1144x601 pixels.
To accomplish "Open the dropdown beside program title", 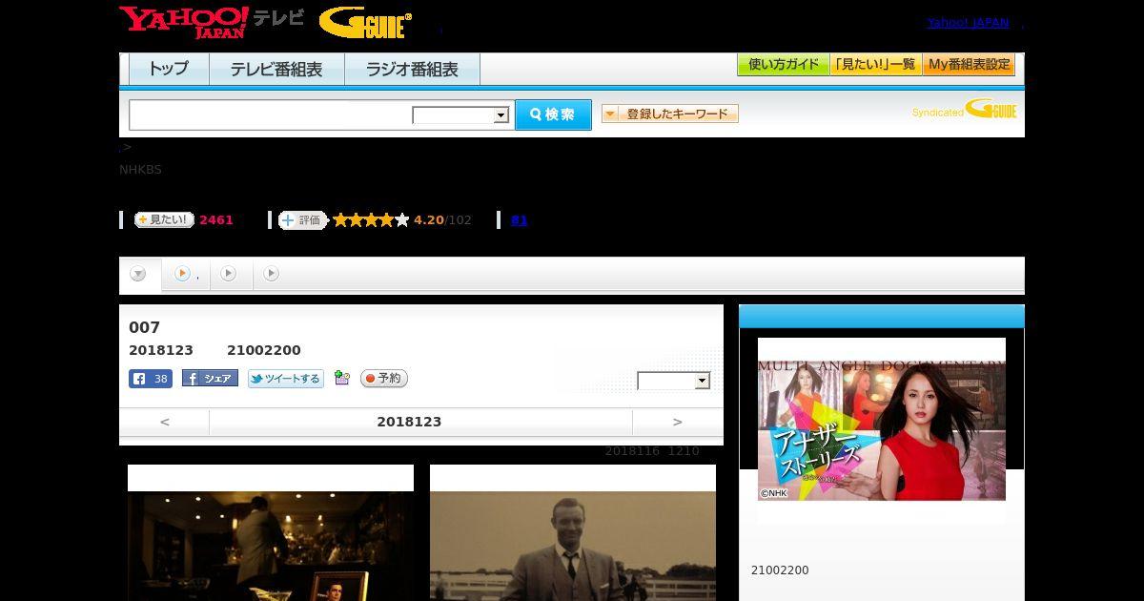I will (x=674, y=381).
